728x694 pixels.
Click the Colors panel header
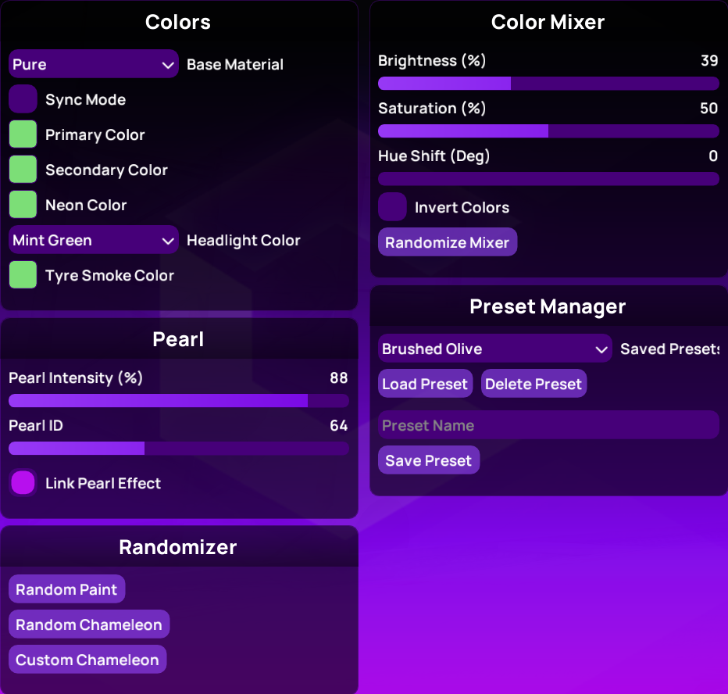click(x=179, y=22)
